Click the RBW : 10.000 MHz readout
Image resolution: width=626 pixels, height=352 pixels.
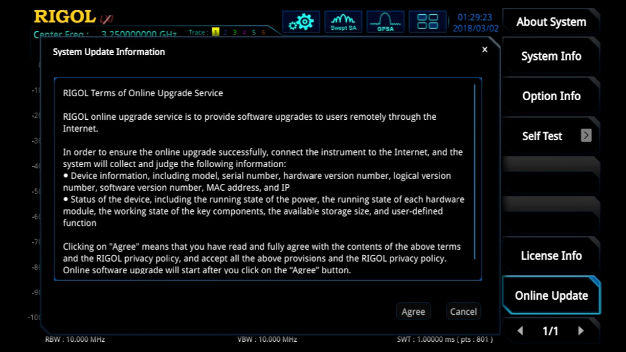click(x=75, y=339)
